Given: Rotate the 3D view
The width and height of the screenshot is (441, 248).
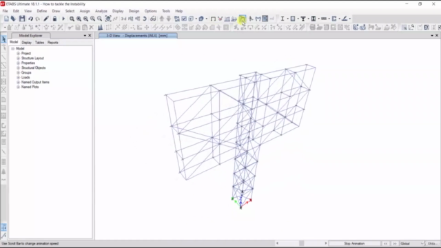Looking at the screenshot, I should pyautogui.click(x=145, y=19).
